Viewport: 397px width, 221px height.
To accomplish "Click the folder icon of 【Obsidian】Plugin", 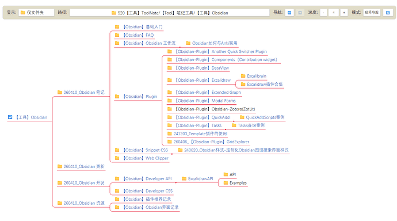I will pos(117,96).
